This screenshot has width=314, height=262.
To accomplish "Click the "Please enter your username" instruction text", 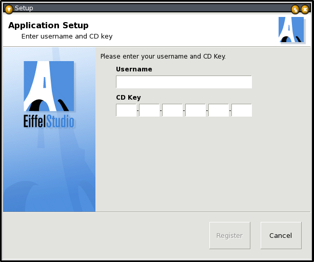I will tap(163, 56).
